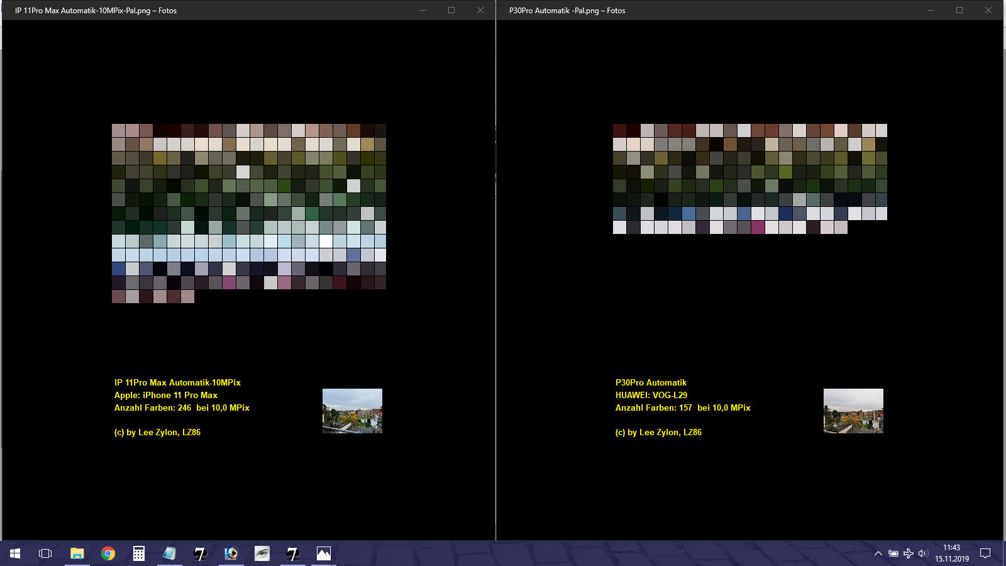
Task: Click the yellow 'P30Pro Automatik' caption
Action: click(651, 382)
